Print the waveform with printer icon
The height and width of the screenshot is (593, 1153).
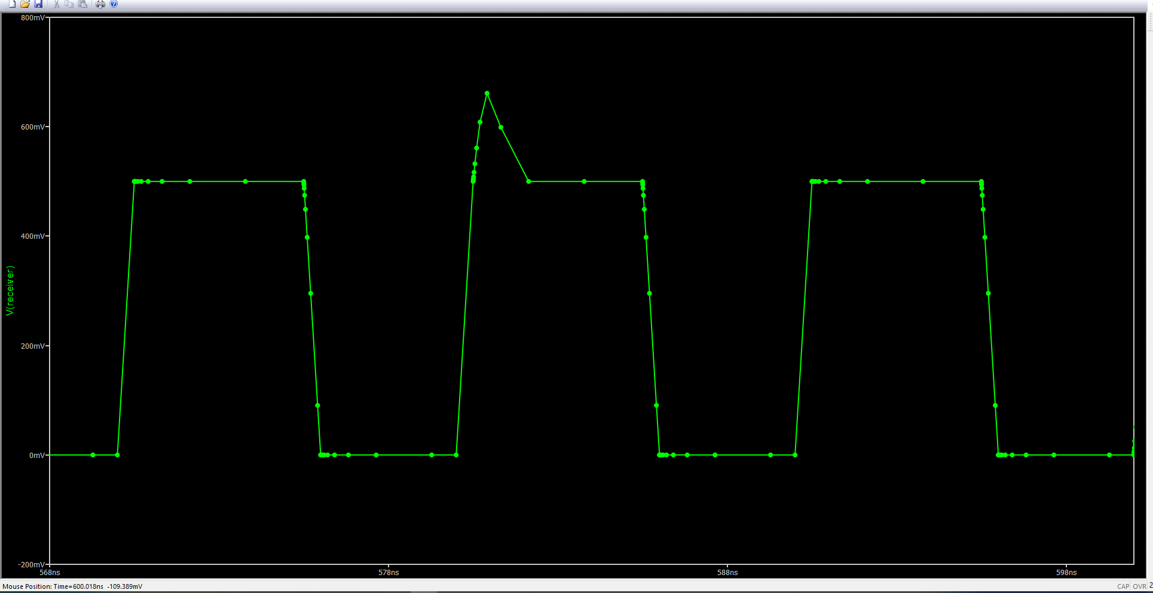[x=100, y=4]
